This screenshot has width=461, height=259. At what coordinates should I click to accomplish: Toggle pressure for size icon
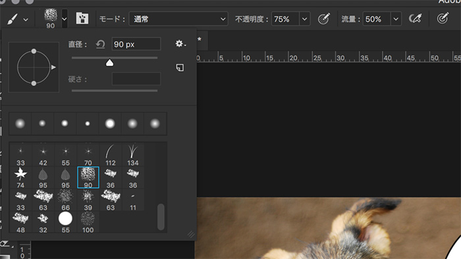tap(443, 18)
